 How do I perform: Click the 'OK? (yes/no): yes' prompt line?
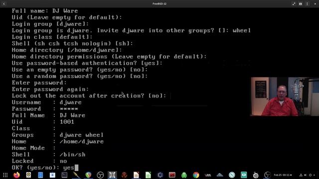(45, 168)
